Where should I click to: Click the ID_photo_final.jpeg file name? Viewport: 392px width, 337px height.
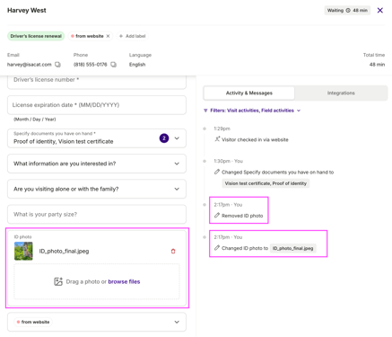(x=64, y=251)
